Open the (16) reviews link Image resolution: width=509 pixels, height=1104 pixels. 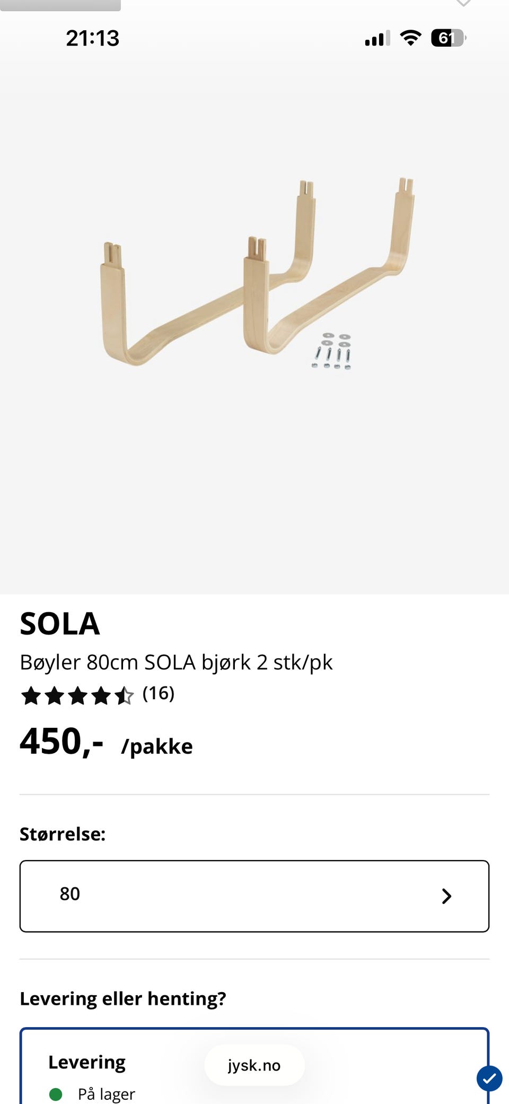[159, 693]
